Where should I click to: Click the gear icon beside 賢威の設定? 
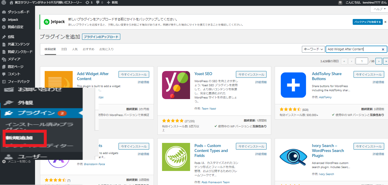coord(4,27)
